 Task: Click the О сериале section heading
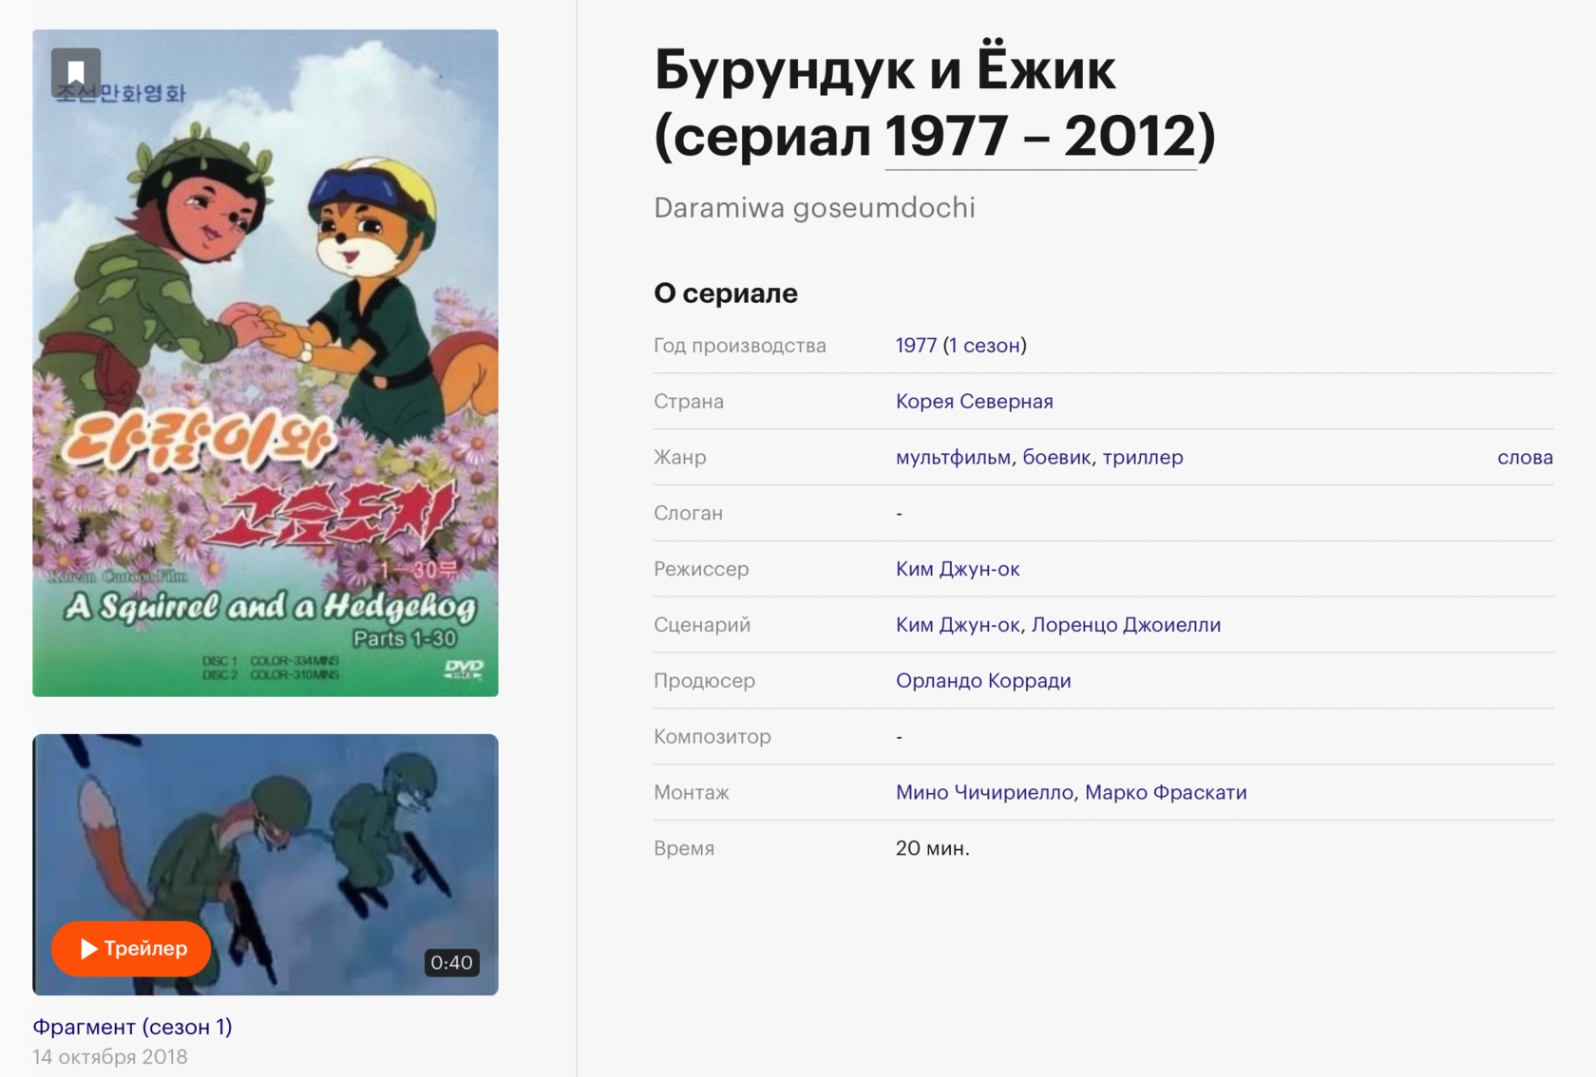726,293
